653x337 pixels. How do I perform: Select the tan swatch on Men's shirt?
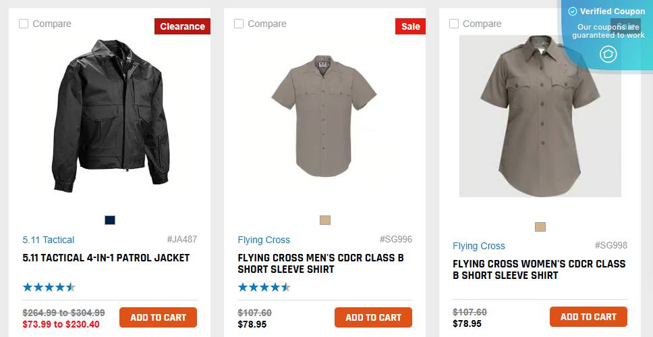pos(325,220)
